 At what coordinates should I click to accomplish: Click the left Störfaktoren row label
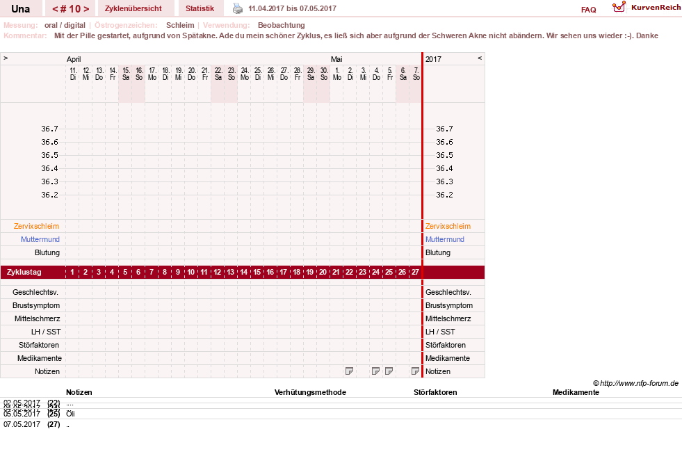tap(39, 345)
